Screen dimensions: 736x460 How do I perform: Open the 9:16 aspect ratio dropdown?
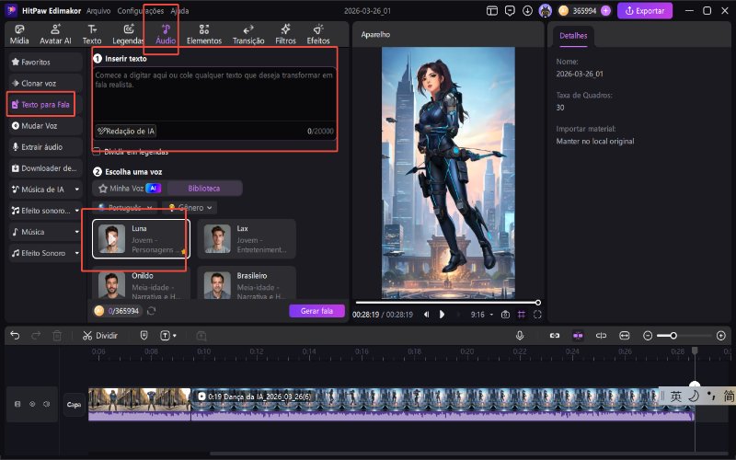tap(480, 314)
